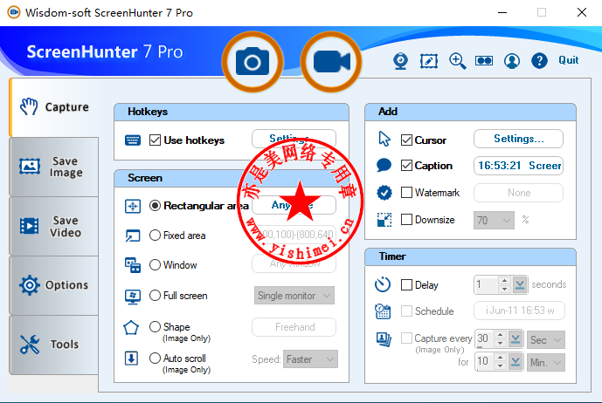Viewport: 602px width, 403px height.
Task: Open the Delay seconds dropdown arrow
Action: pos(520,285)
